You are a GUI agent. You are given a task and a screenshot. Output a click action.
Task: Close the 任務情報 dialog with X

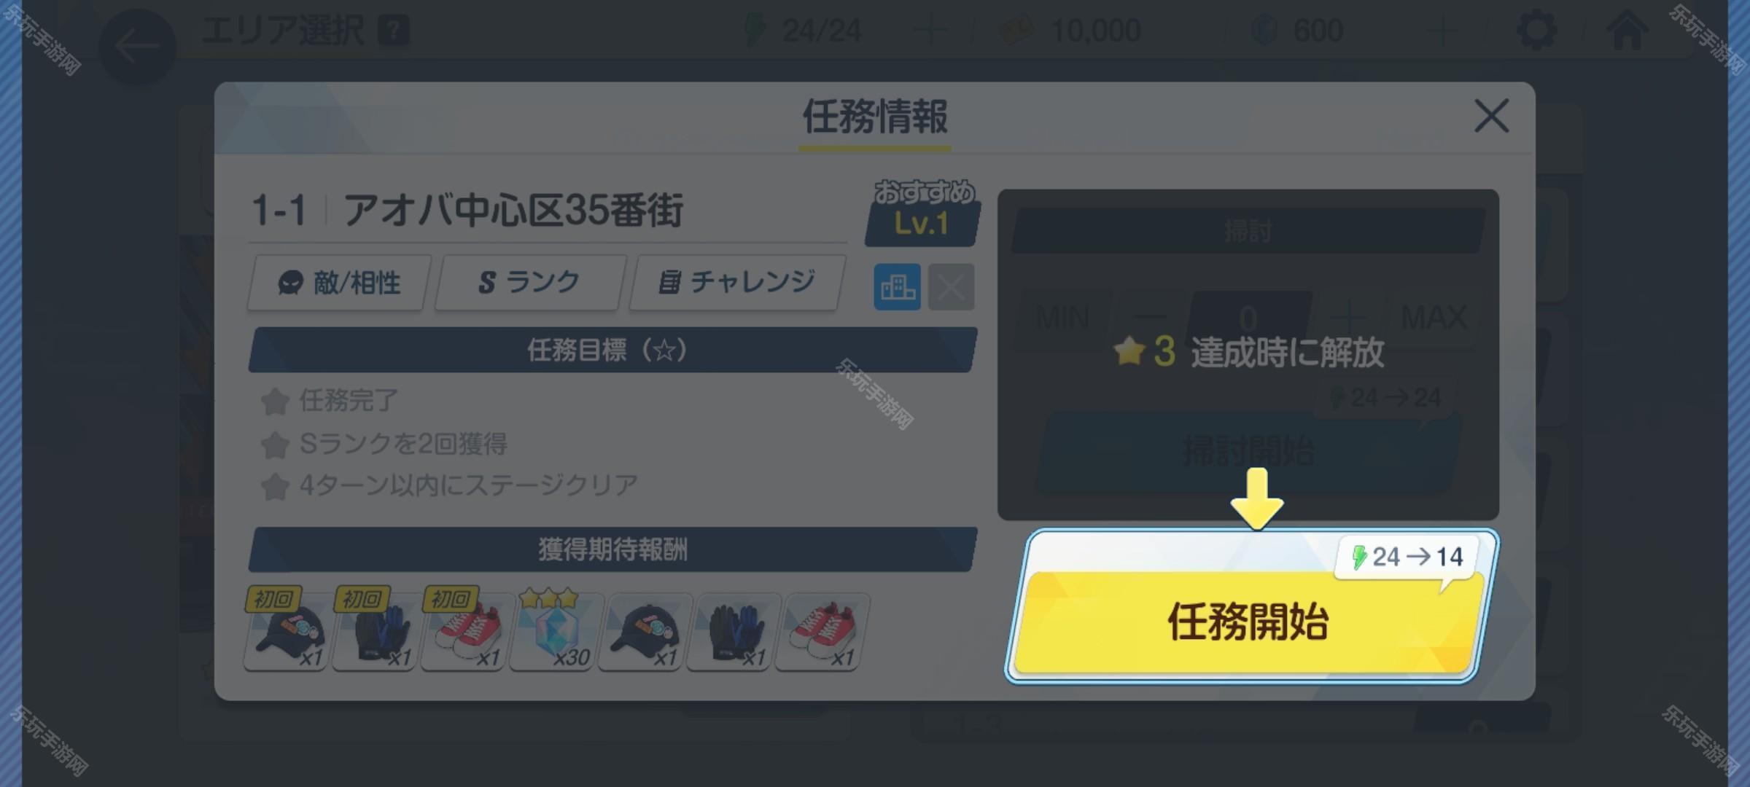click(1491, 116)
